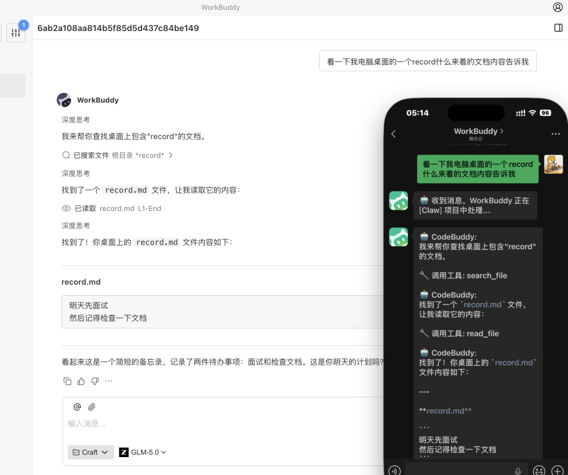The width and height of the screenshot is (568, 475).
Task: Click the magnifier search icon beside 已搜索文件
Action: [x=66, y=155]
